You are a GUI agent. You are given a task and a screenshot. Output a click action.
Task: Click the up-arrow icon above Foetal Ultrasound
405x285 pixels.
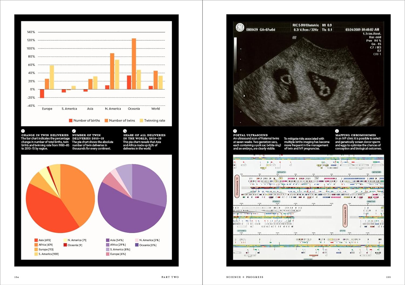pyautogui.click(x=235, y=131)
